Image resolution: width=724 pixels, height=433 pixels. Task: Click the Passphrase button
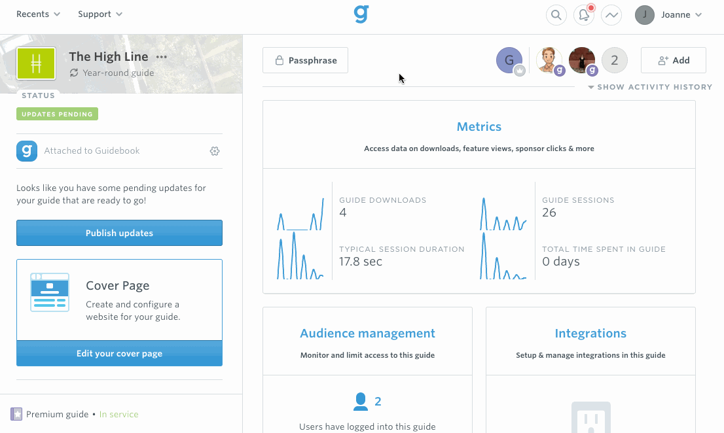click(305, 60)
